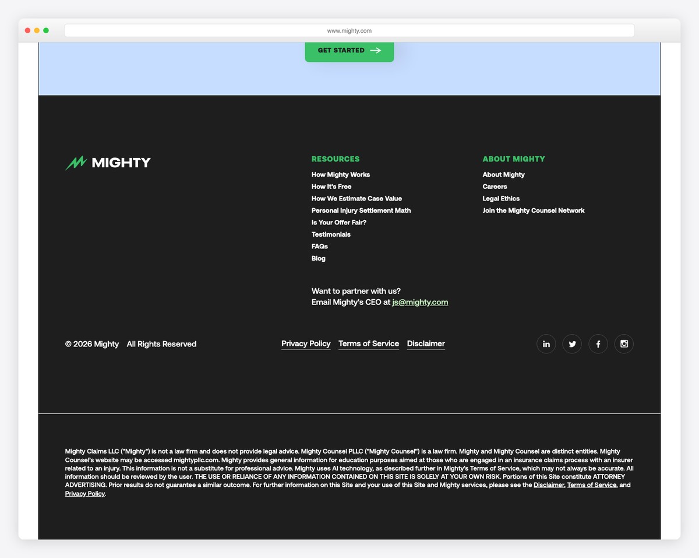Click the Mighty lightning bolt logo

coord(76,162)
